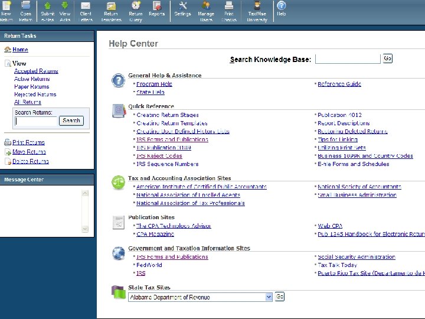Open Rejected Returns link
425x319 pixels.
tap(35, 95)
